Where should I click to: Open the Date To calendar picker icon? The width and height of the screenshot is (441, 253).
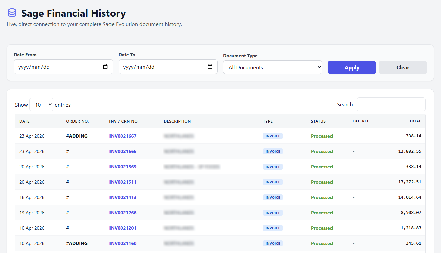(210, 67)
